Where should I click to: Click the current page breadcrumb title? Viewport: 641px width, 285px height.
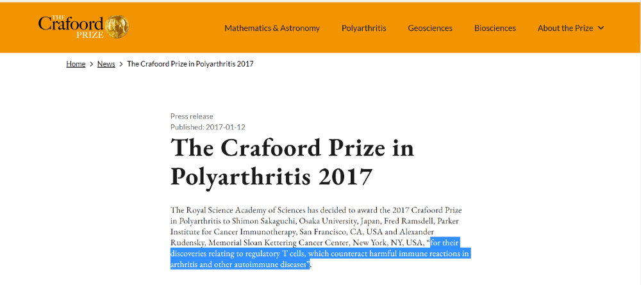point(190,64)
